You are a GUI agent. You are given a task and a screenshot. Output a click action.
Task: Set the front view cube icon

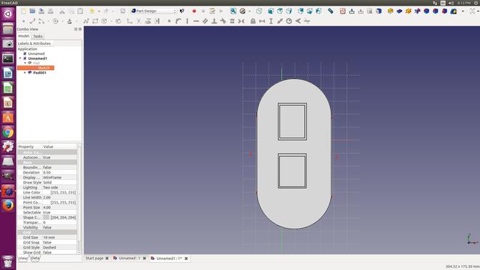tap(271, 11)
